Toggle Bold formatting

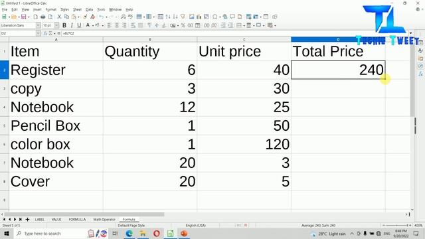[x=64, y=25]
